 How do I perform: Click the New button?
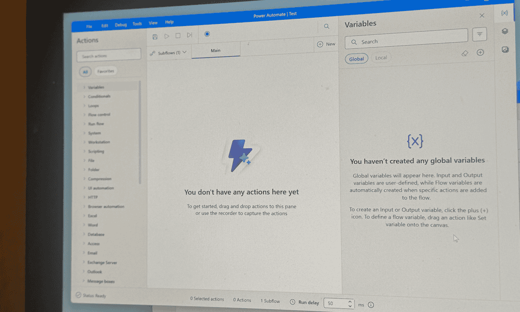point(327,44)
